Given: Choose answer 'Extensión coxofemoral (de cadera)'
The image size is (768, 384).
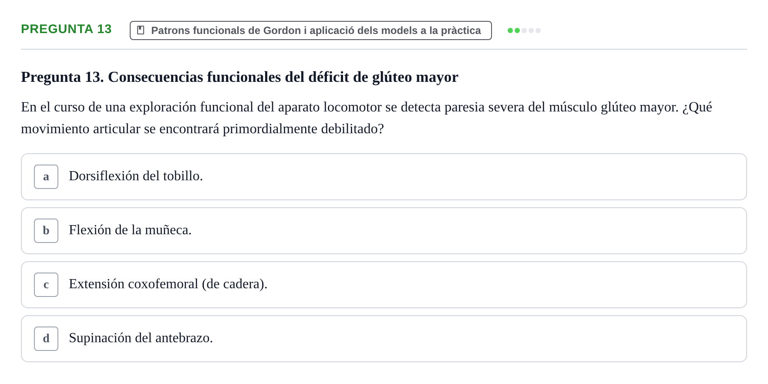Looking at the screenshot, I should point(168,284).
